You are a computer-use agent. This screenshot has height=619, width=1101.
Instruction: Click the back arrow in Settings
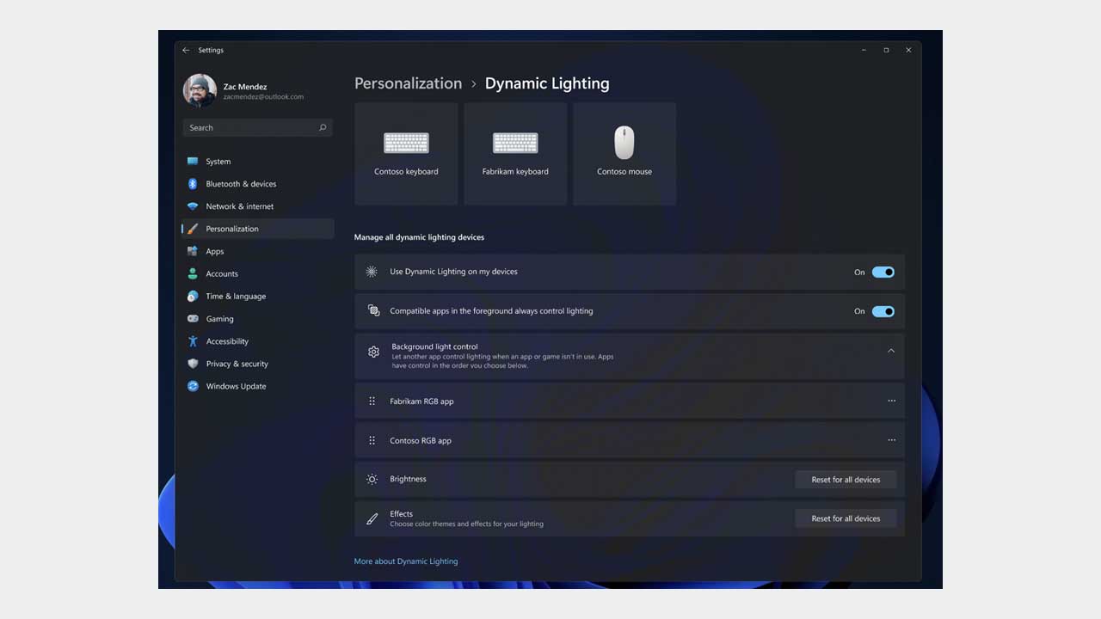[187, 50]
